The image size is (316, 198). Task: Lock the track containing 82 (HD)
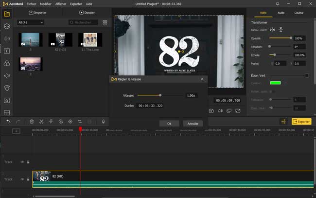pyautogui.click(x=28, y=180)
